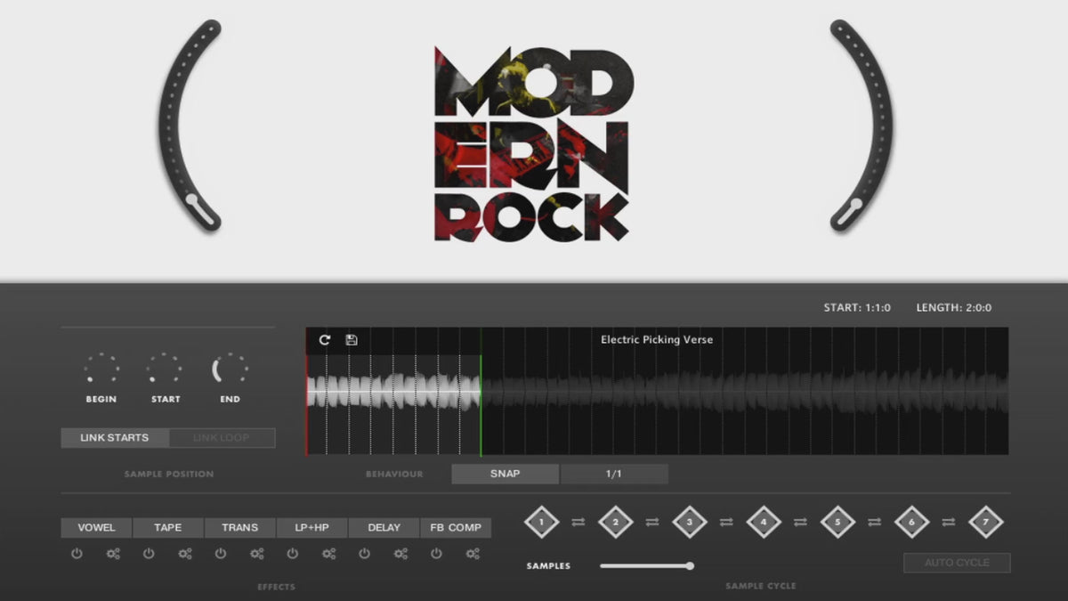Select sample slot 7 diamond
The width and height of the screenshot is (1068, 601).
coord(985,522)
